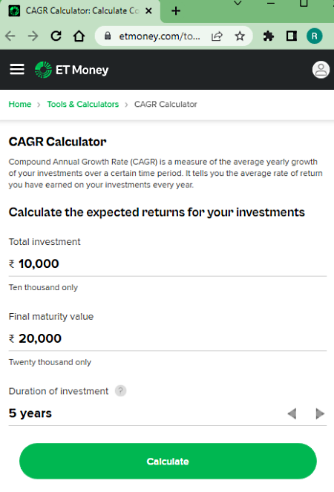Open a new browser tab
334x492 pixels.
coord(176,11)
